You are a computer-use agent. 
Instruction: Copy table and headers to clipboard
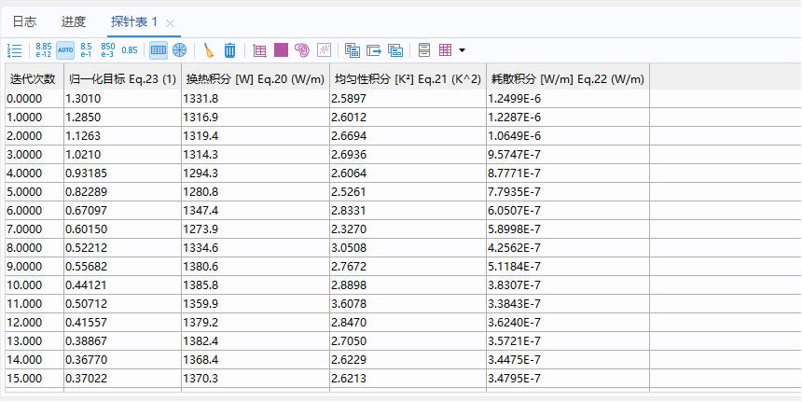[x=353, y=50]
